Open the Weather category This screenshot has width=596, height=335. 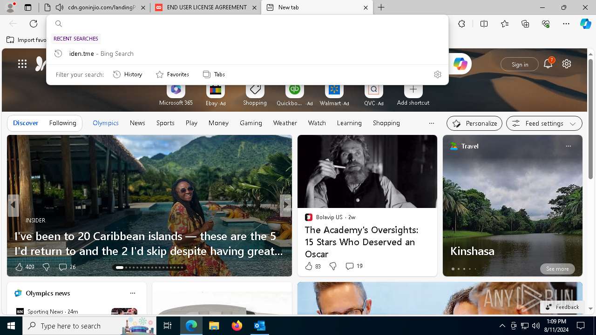pyautogui.click(x=285, y=123)
